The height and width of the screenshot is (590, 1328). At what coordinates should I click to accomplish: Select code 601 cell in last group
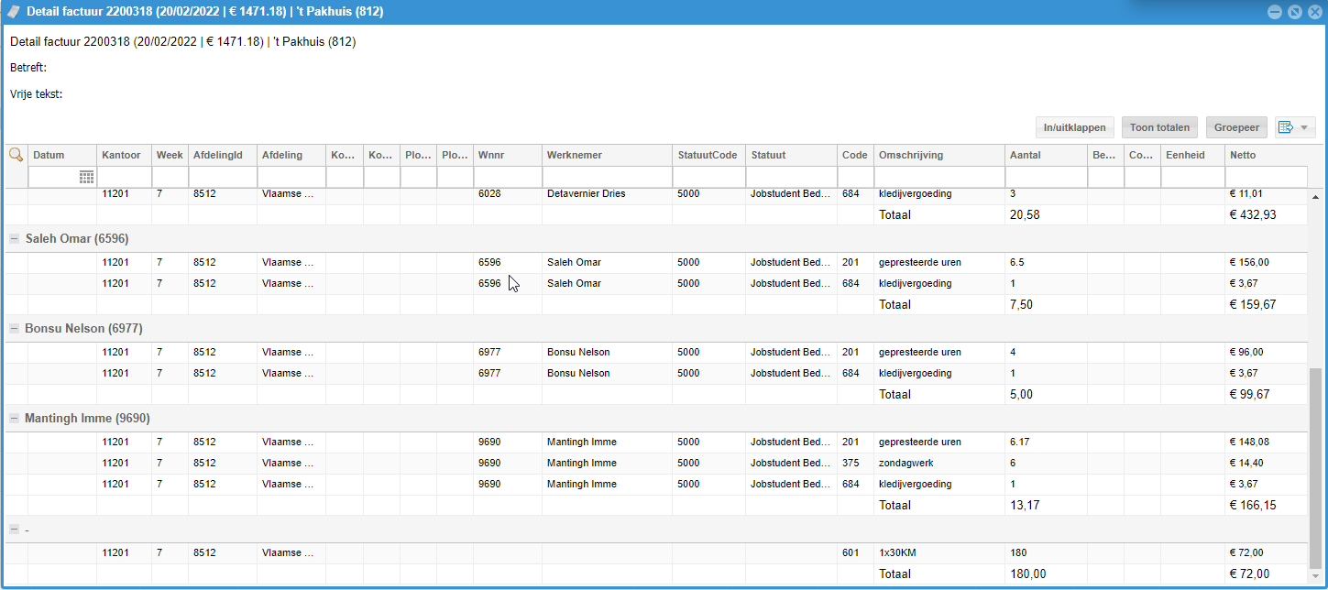(x=855, y=552)
